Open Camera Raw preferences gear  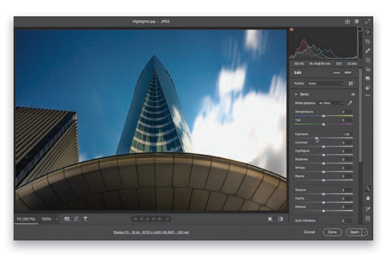pyautogui.click(x=356, y=21)
